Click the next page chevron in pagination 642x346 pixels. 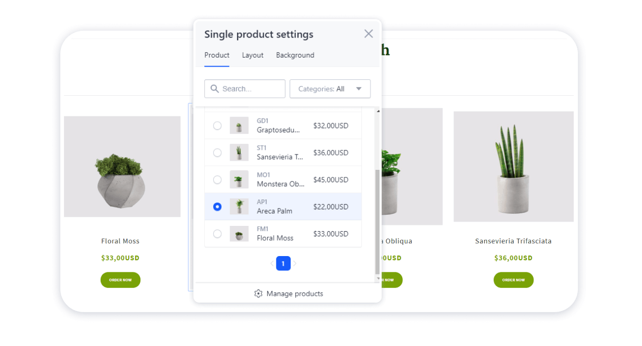[295, 263]
